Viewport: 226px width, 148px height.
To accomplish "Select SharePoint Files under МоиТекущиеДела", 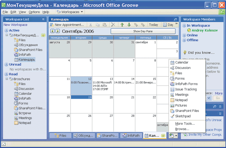I will (x=28, y=50).
